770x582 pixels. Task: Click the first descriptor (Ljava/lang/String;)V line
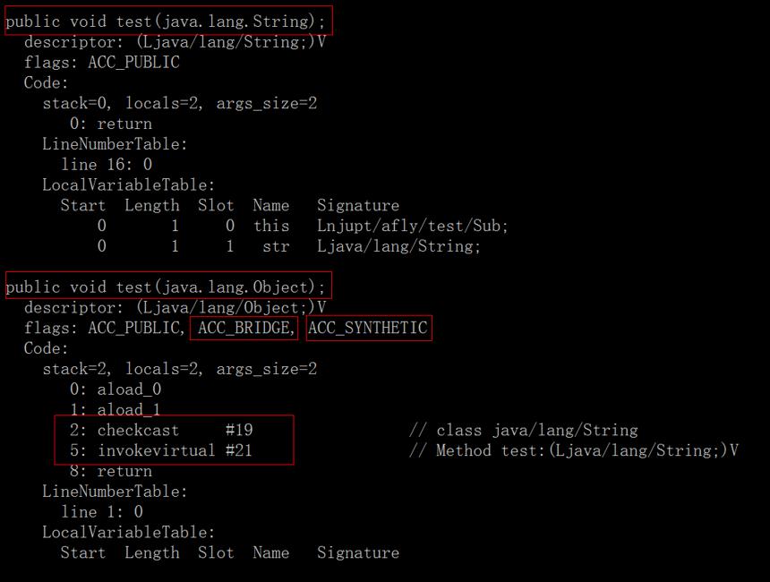(175, 42)
